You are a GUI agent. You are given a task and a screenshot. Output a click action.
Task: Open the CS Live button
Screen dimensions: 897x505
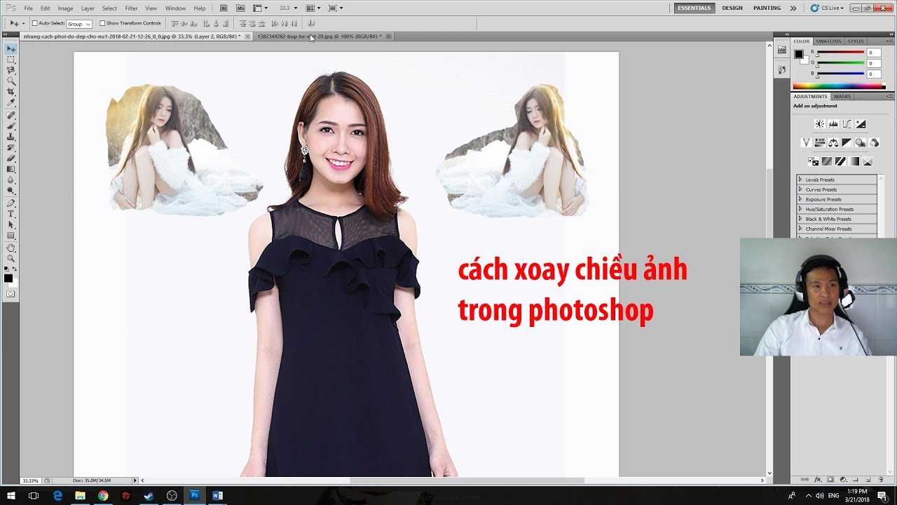[827, 8]
